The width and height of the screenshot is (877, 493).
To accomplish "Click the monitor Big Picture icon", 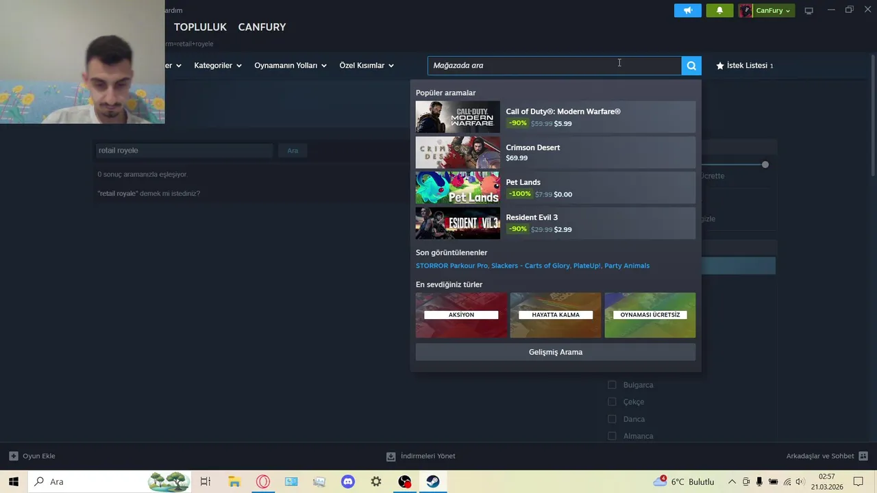I will pyautogui.click(x=808, y=11).
